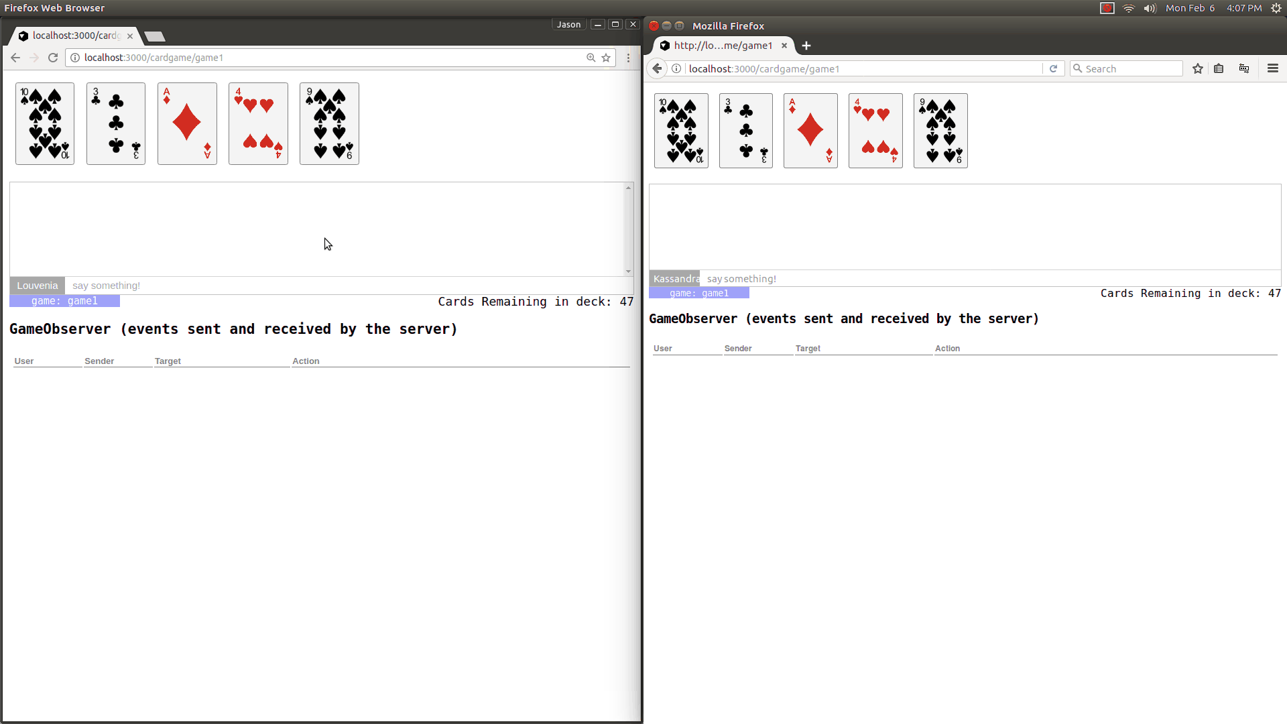Click Chrome's reload page icon
This screenshot has height=724, width=1287.
tap(53, 58)
